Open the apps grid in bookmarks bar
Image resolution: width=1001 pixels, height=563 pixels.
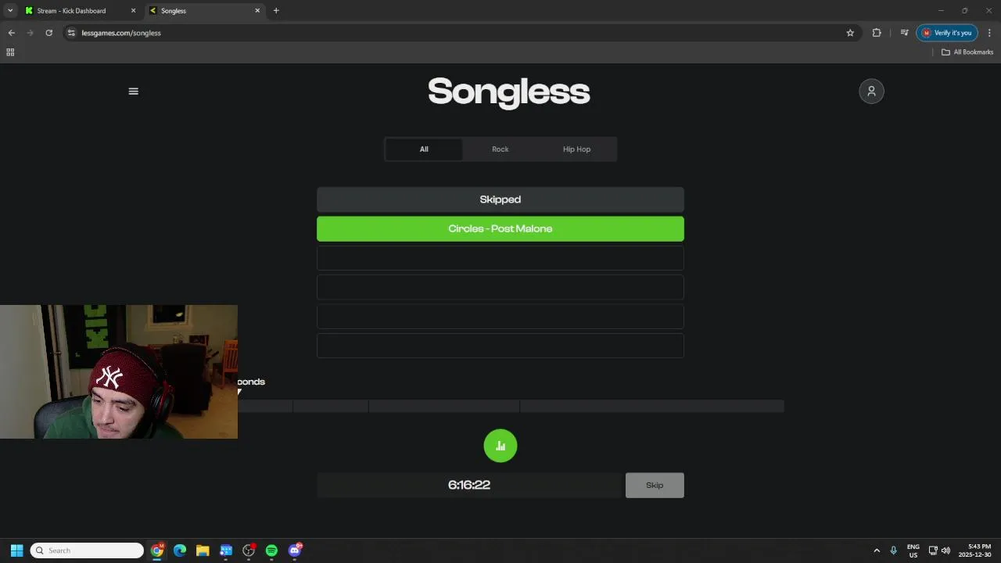click(10, 52)
